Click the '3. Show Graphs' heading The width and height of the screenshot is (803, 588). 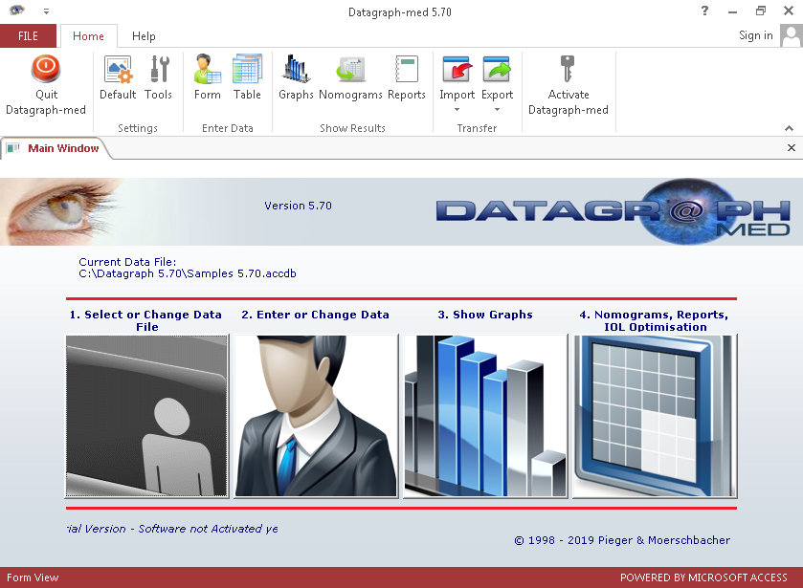coord(485,315)
